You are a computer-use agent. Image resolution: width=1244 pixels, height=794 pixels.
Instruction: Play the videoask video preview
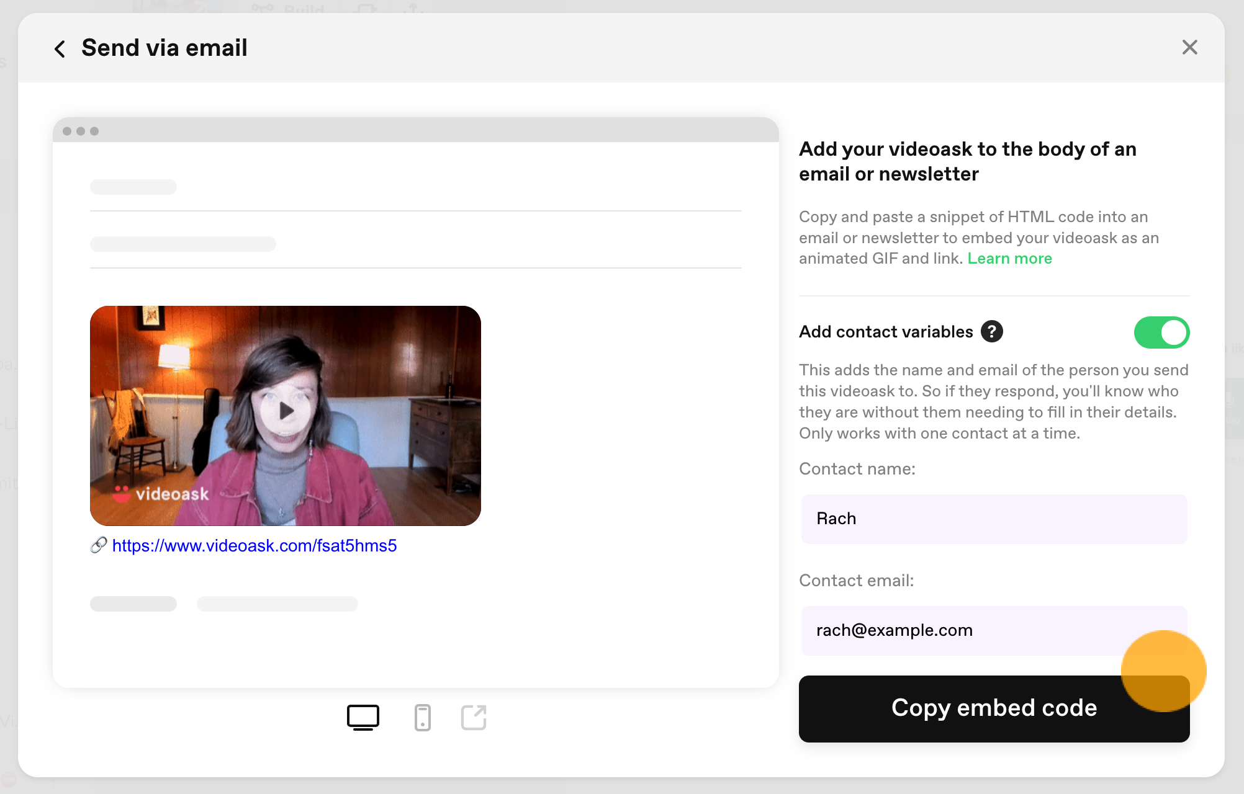click(286, 411)
